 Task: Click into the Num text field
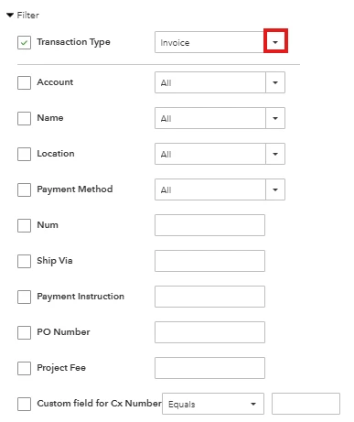tap(209, 225)
